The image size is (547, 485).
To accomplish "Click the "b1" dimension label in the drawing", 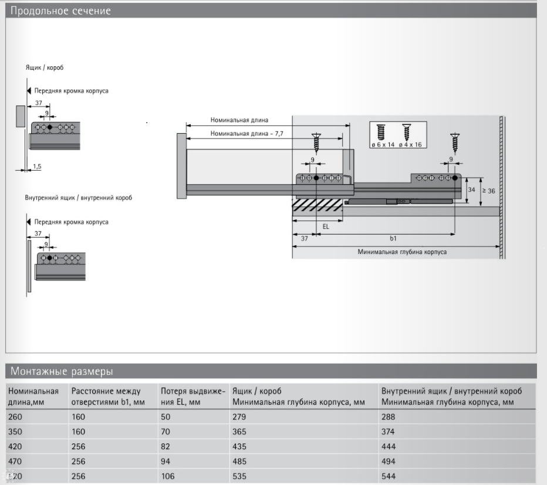I will tap(393, 239).
